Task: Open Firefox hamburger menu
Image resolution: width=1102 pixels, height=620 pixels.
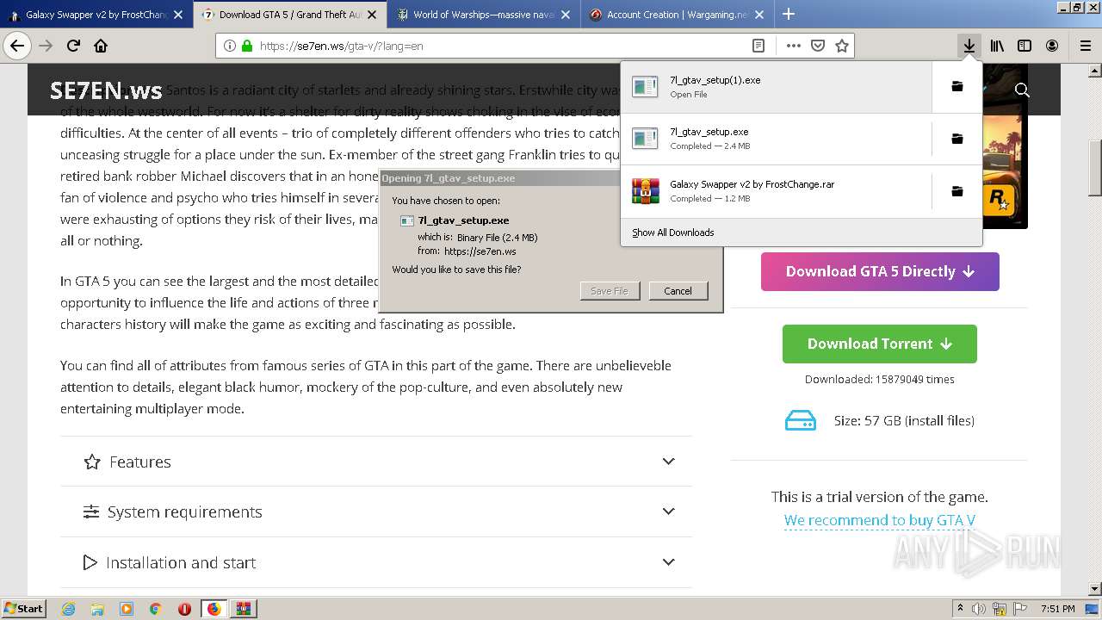Action: [x=1085, y=46]
